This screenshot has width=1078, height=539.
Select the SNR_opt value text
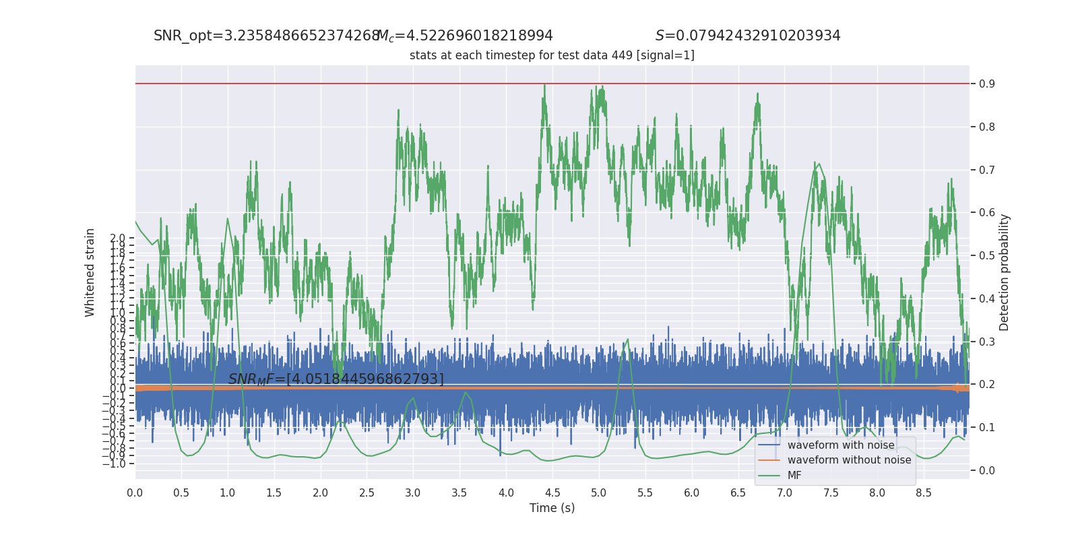pos(267,36)
